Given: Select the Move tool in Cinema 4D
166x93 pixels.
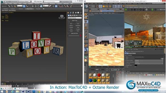Looking at the screenshot, I should point(100,6).
